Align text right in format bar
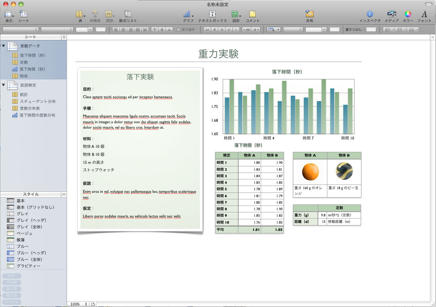The width and height of the screenshot is (436, 307). [x=130, y=29]
